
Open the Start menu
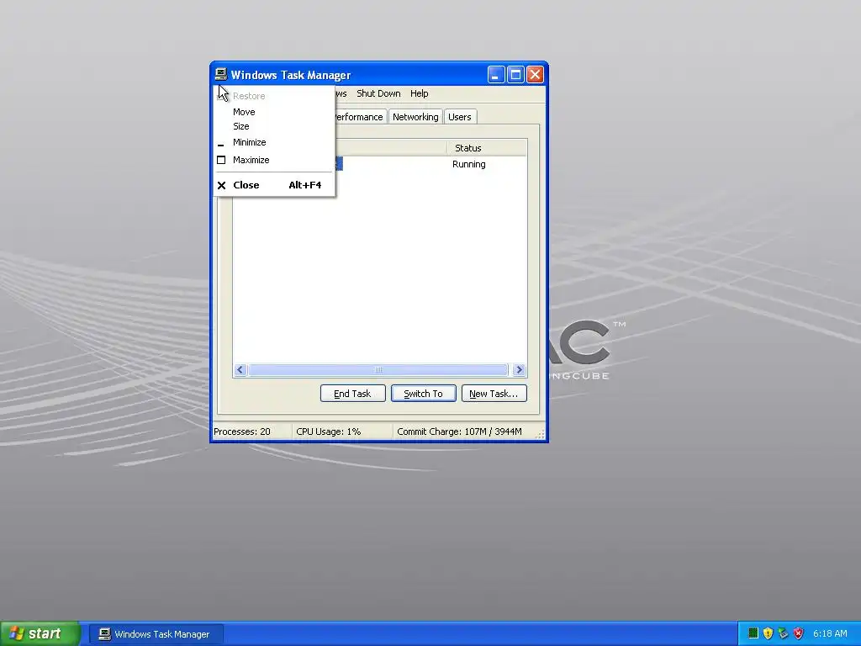click(40, 634)
